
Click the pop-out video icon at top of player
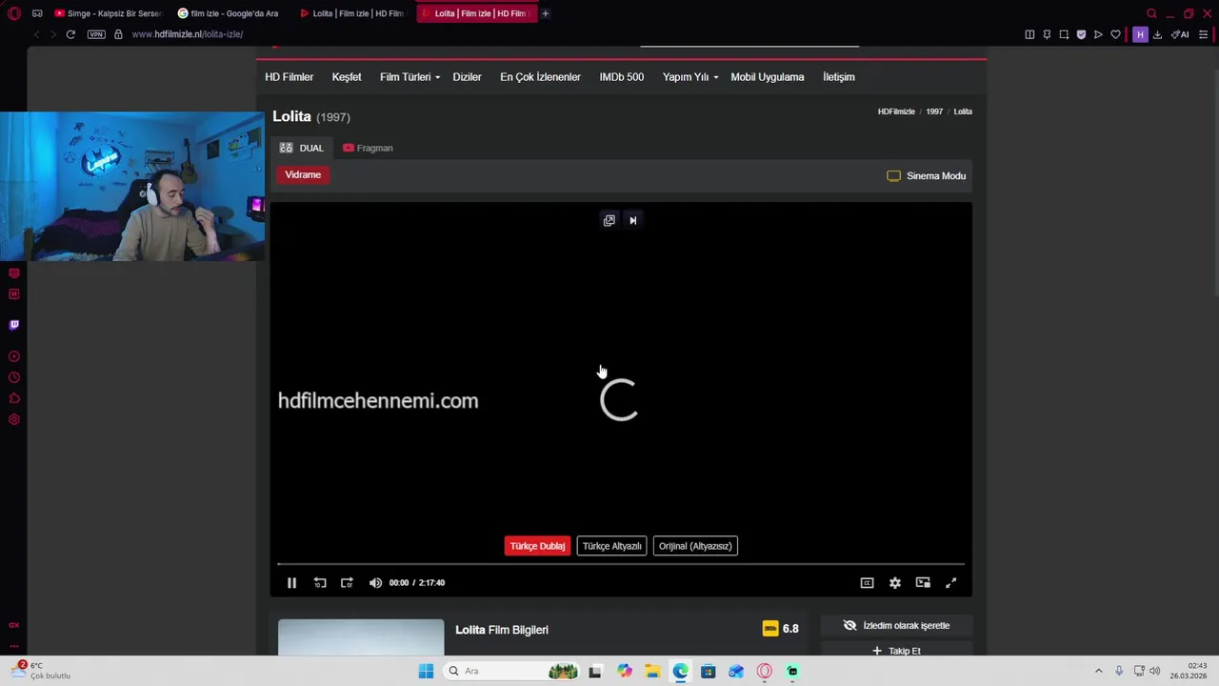(609, 220)
